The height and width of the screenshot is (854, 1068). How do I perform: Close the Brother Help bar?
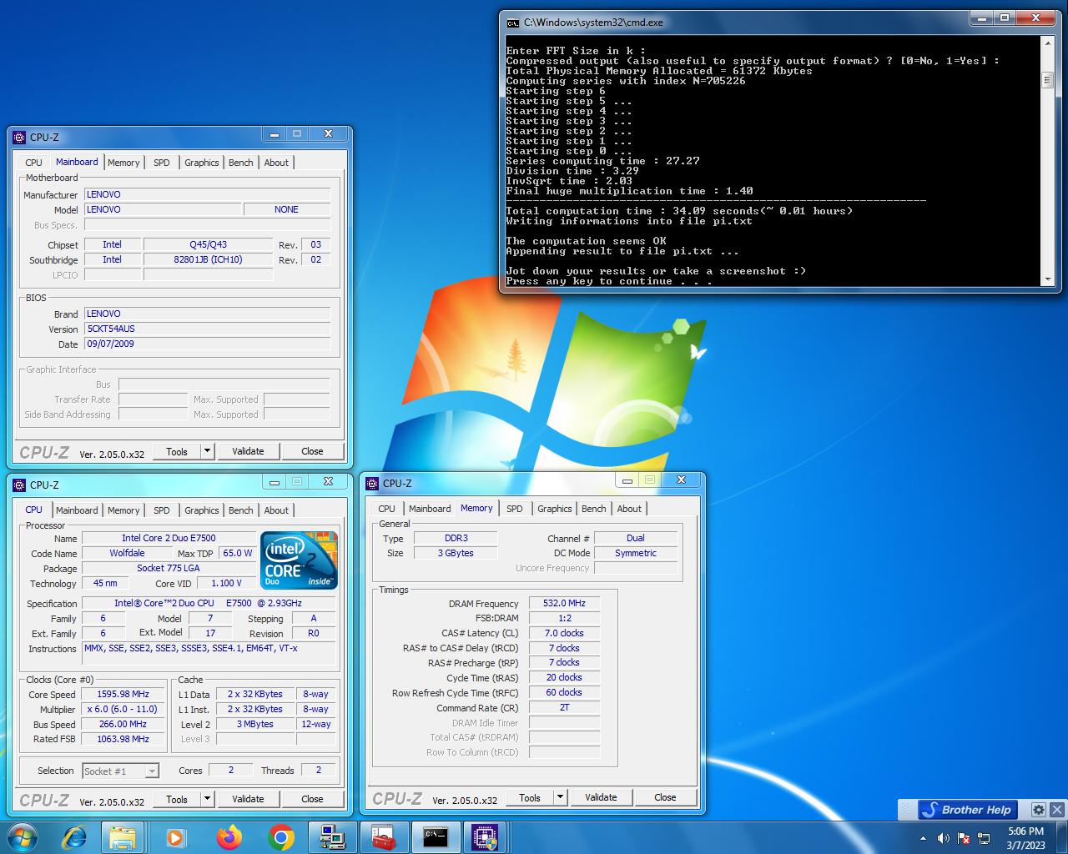[1057, 809]
